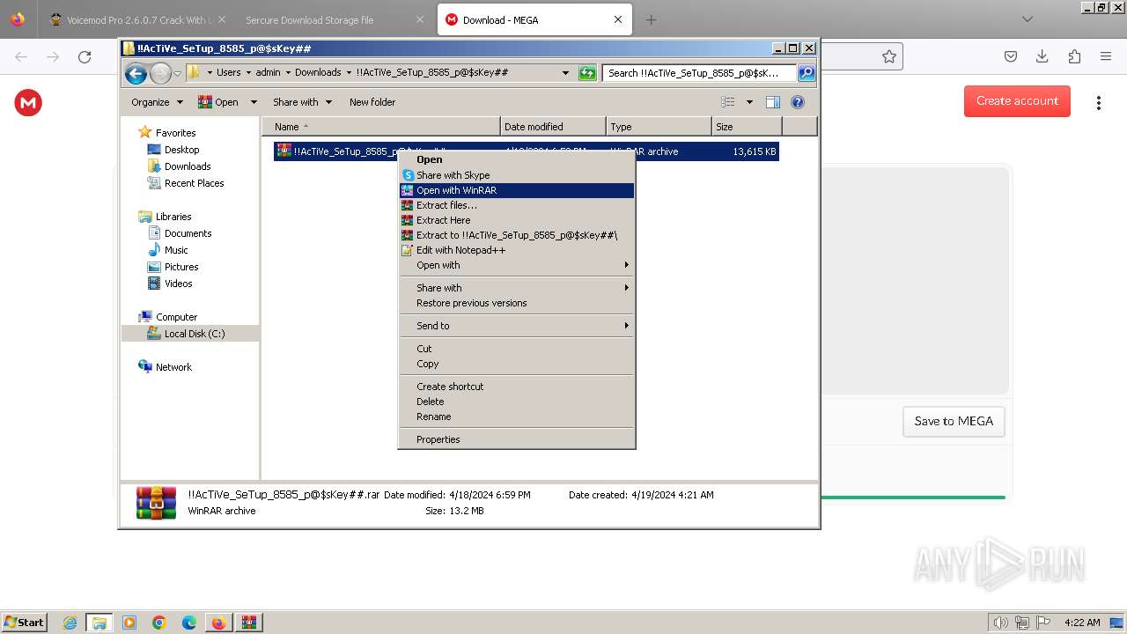Choose Edit with Notepad++
The height and width of the screenshot is (634, 1127).
coord(517,250)
